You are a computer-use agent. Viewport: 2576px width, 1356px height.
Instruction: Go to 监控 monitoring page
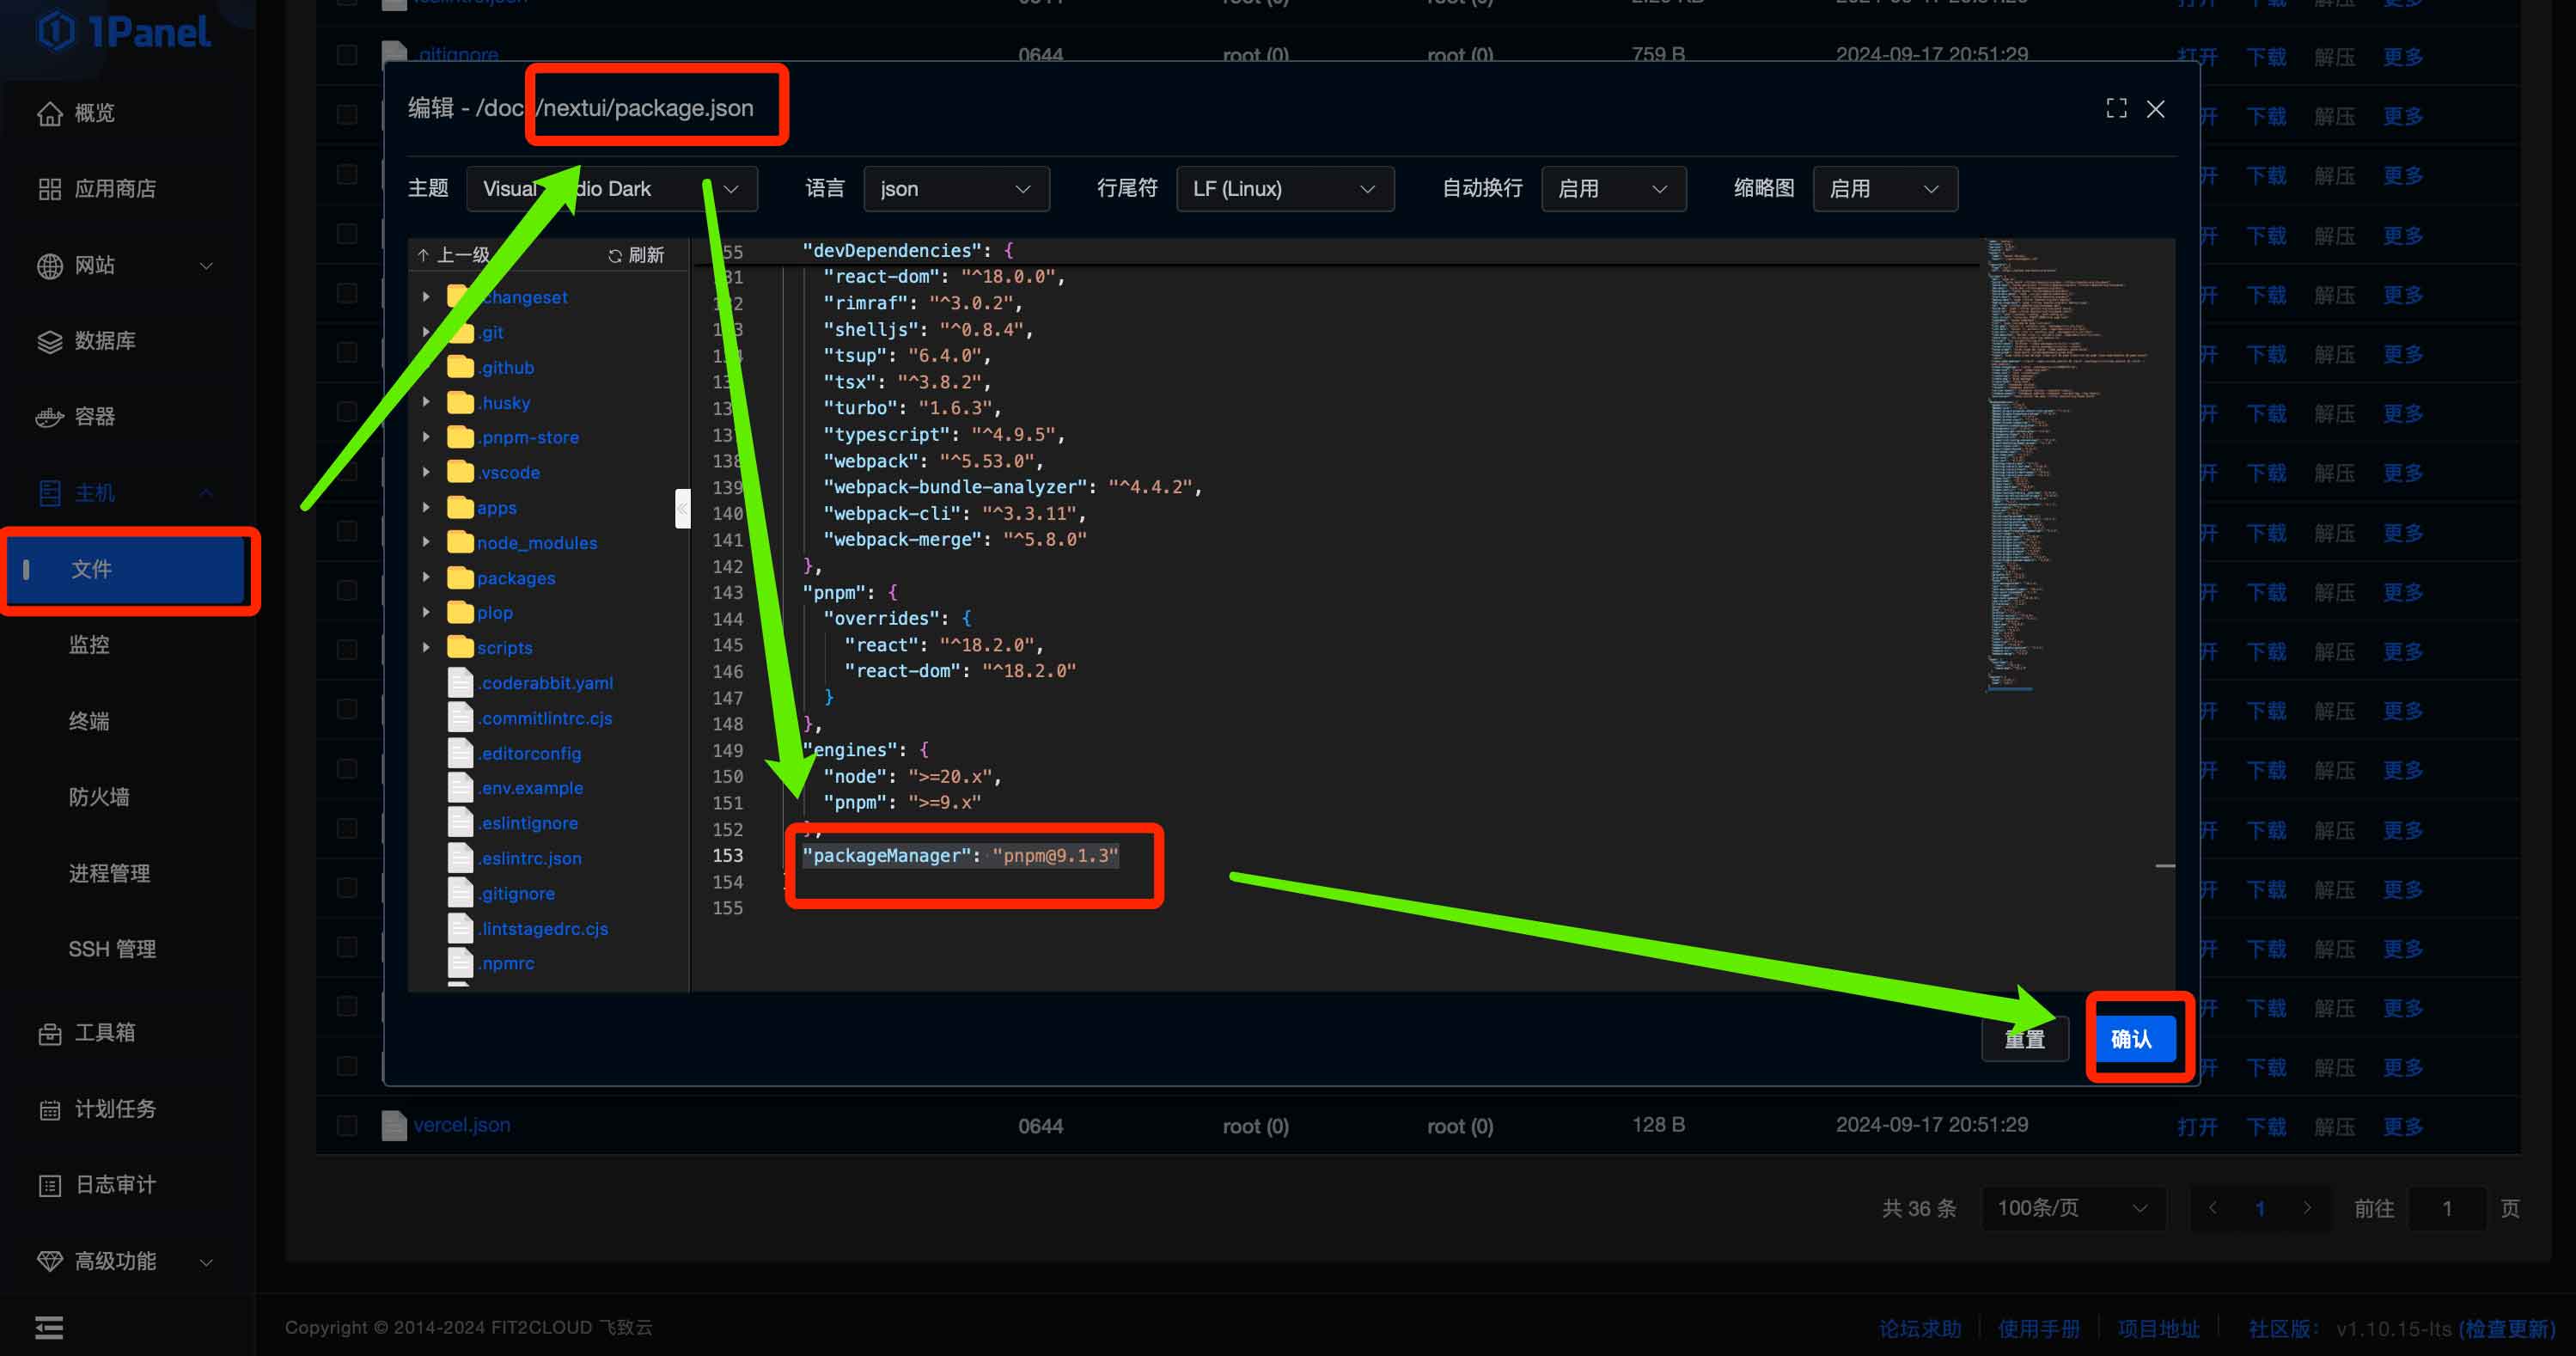click(x=89, y=645)
